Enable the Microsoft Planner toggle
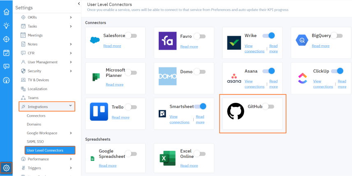Screen dimensions: 352x176 coord(131,73)
